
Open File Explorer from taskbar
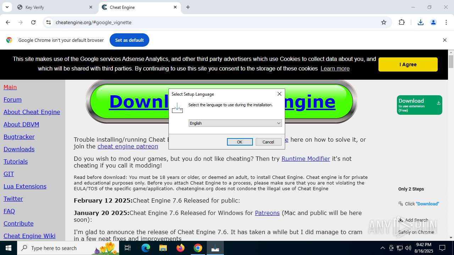(x=163, y=248)
